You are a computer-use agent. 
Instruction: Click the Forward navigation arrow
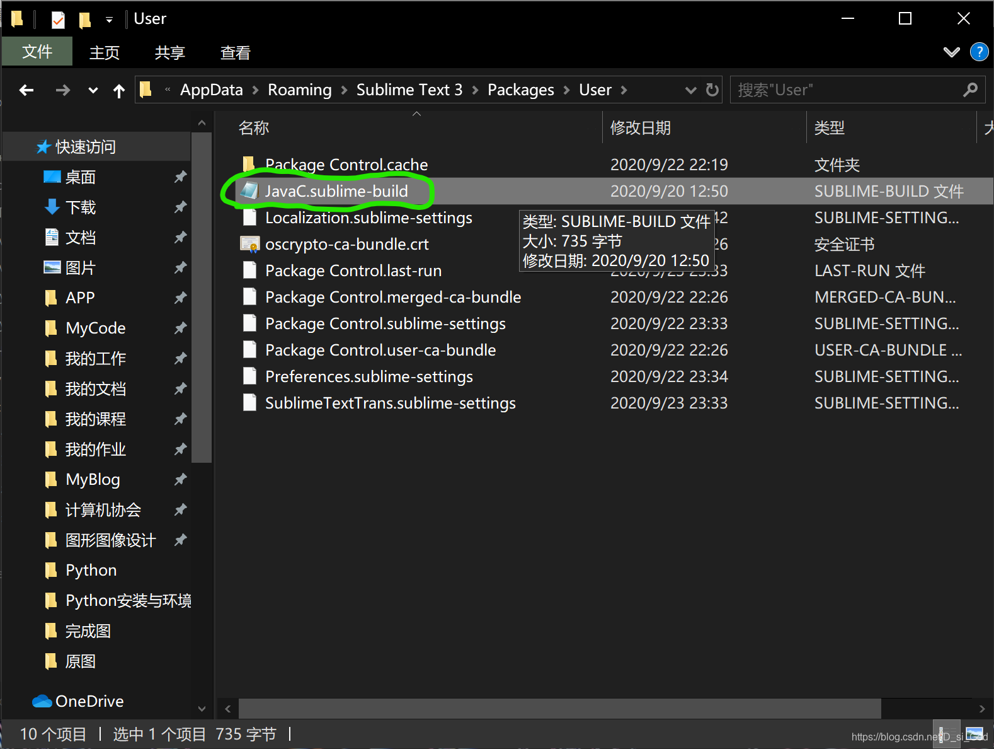pyautogui.click(x=62, y=90)
